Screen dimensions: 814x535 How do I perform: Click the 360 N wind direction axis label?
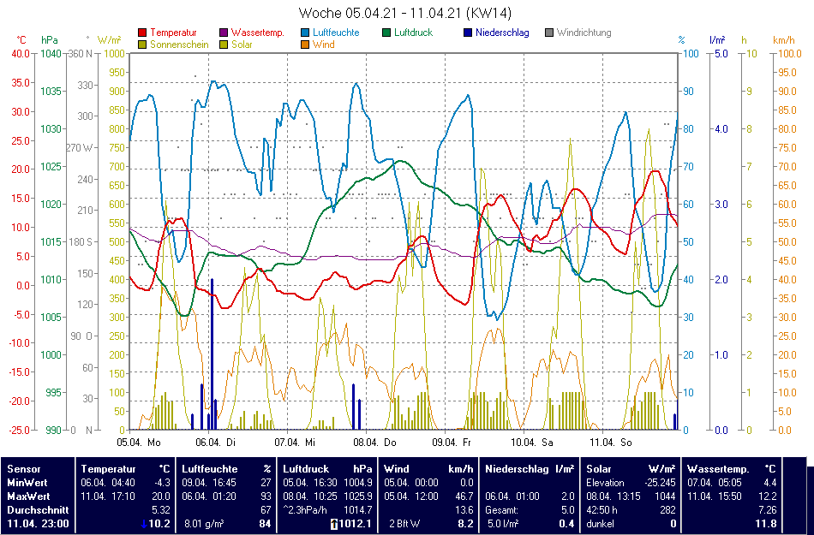tap(81, 53)
